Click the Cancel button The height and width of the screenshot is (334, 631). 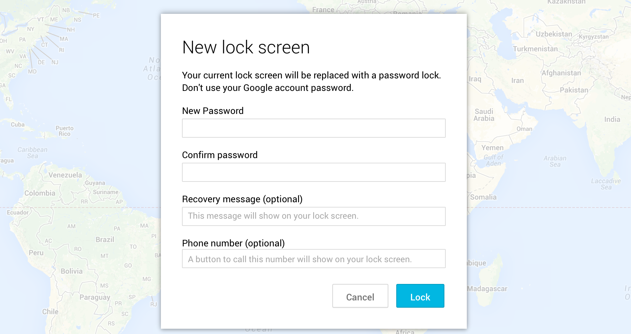coord(360,296)
